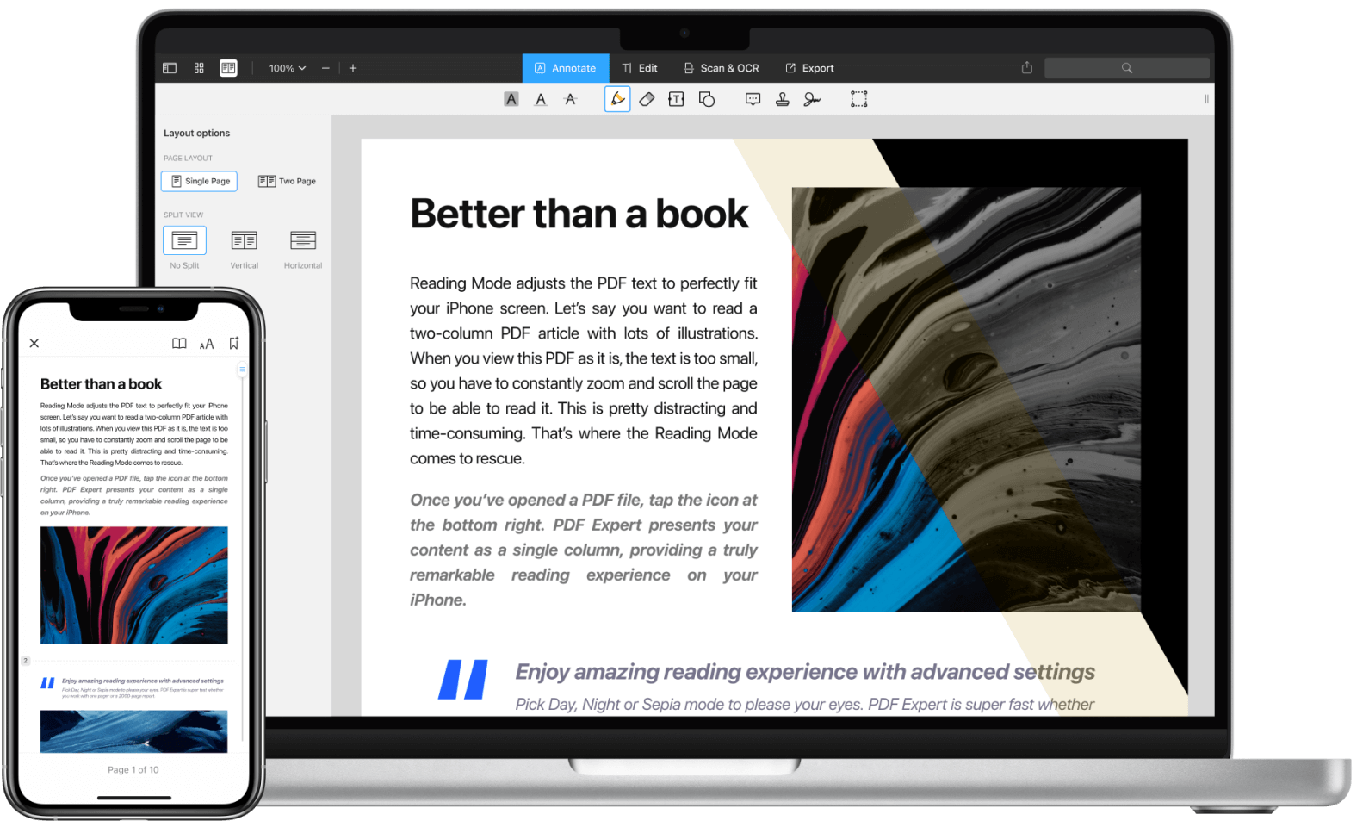Open the 100% zoom level dropdown
This screenshot has width=1369, height=827.
[287, 68]
